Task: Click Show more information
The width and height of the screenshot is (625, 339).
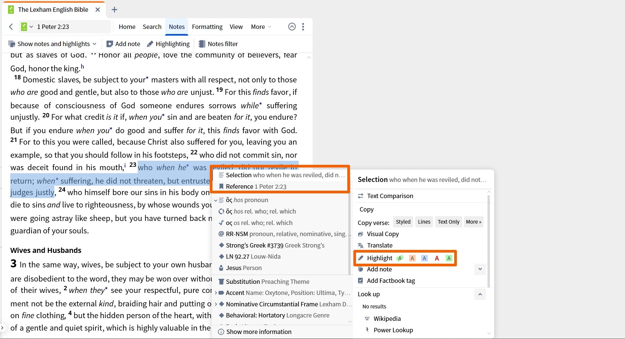Action: [255, 332]
